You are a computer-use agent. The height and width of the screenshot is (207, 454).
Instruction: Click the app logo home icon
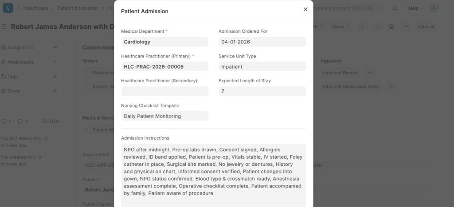click(x=8, y=8)
